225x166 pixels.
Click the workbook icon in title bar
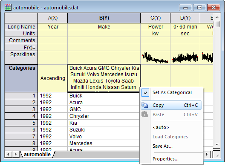pyautogui.click(x=8, y=7)
